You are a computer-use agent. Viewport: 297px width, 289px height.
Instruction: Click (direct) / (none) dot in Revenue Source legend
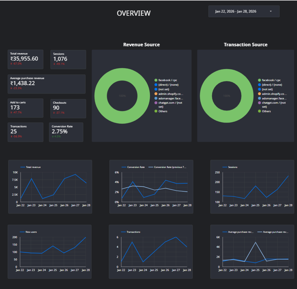pos(156,85)
